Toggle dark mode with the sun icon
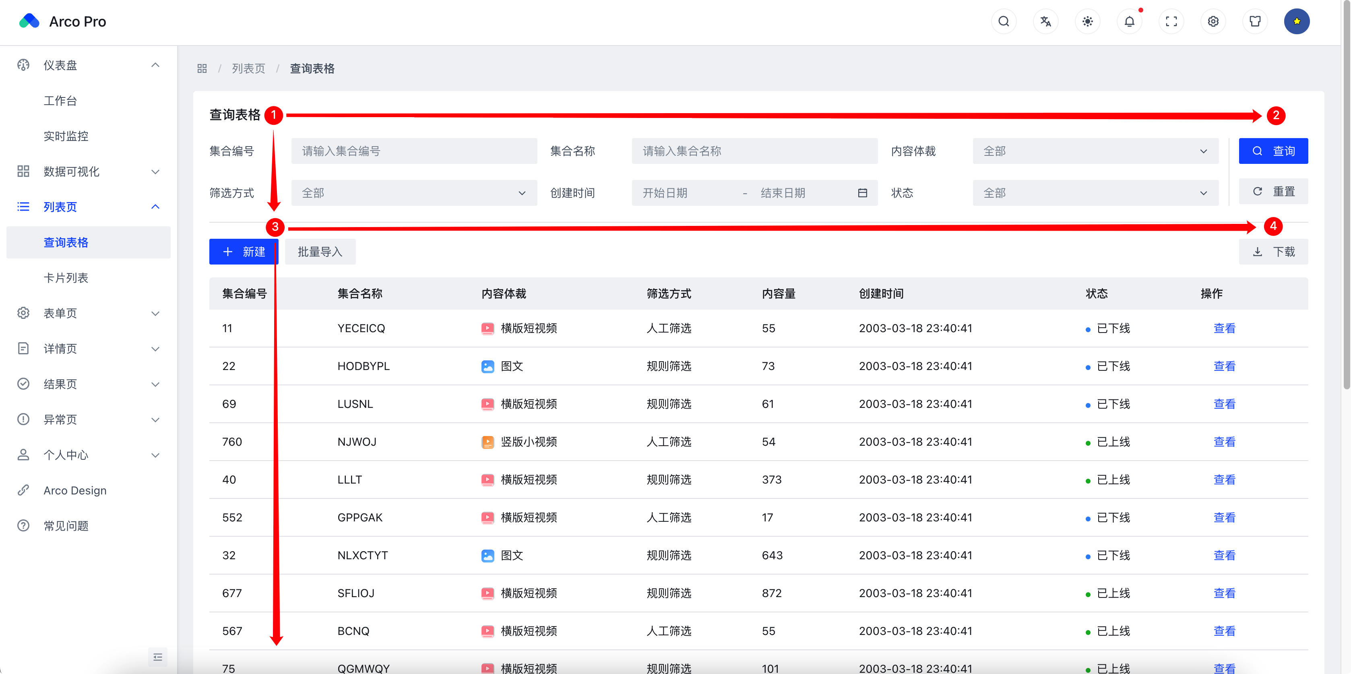Image resolution: width=1351 pixels, height=674 pixels. [1087, 21]
